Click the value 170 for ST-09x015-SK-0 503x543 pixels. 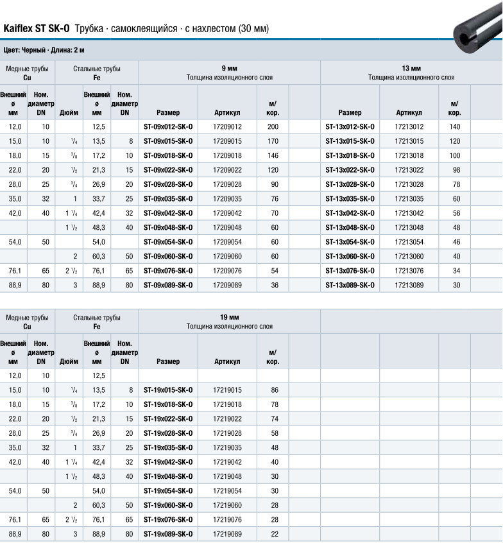click(x=273, y=141)
